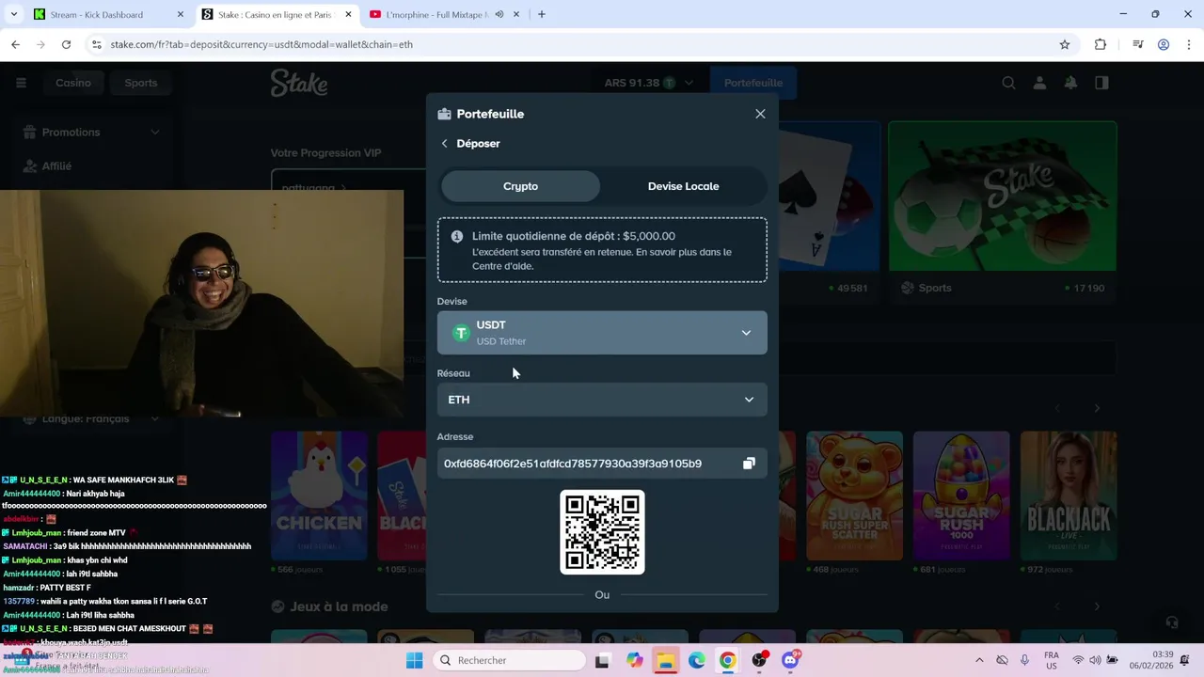Open the Réseau ETH network dropdown

point(602,400)
